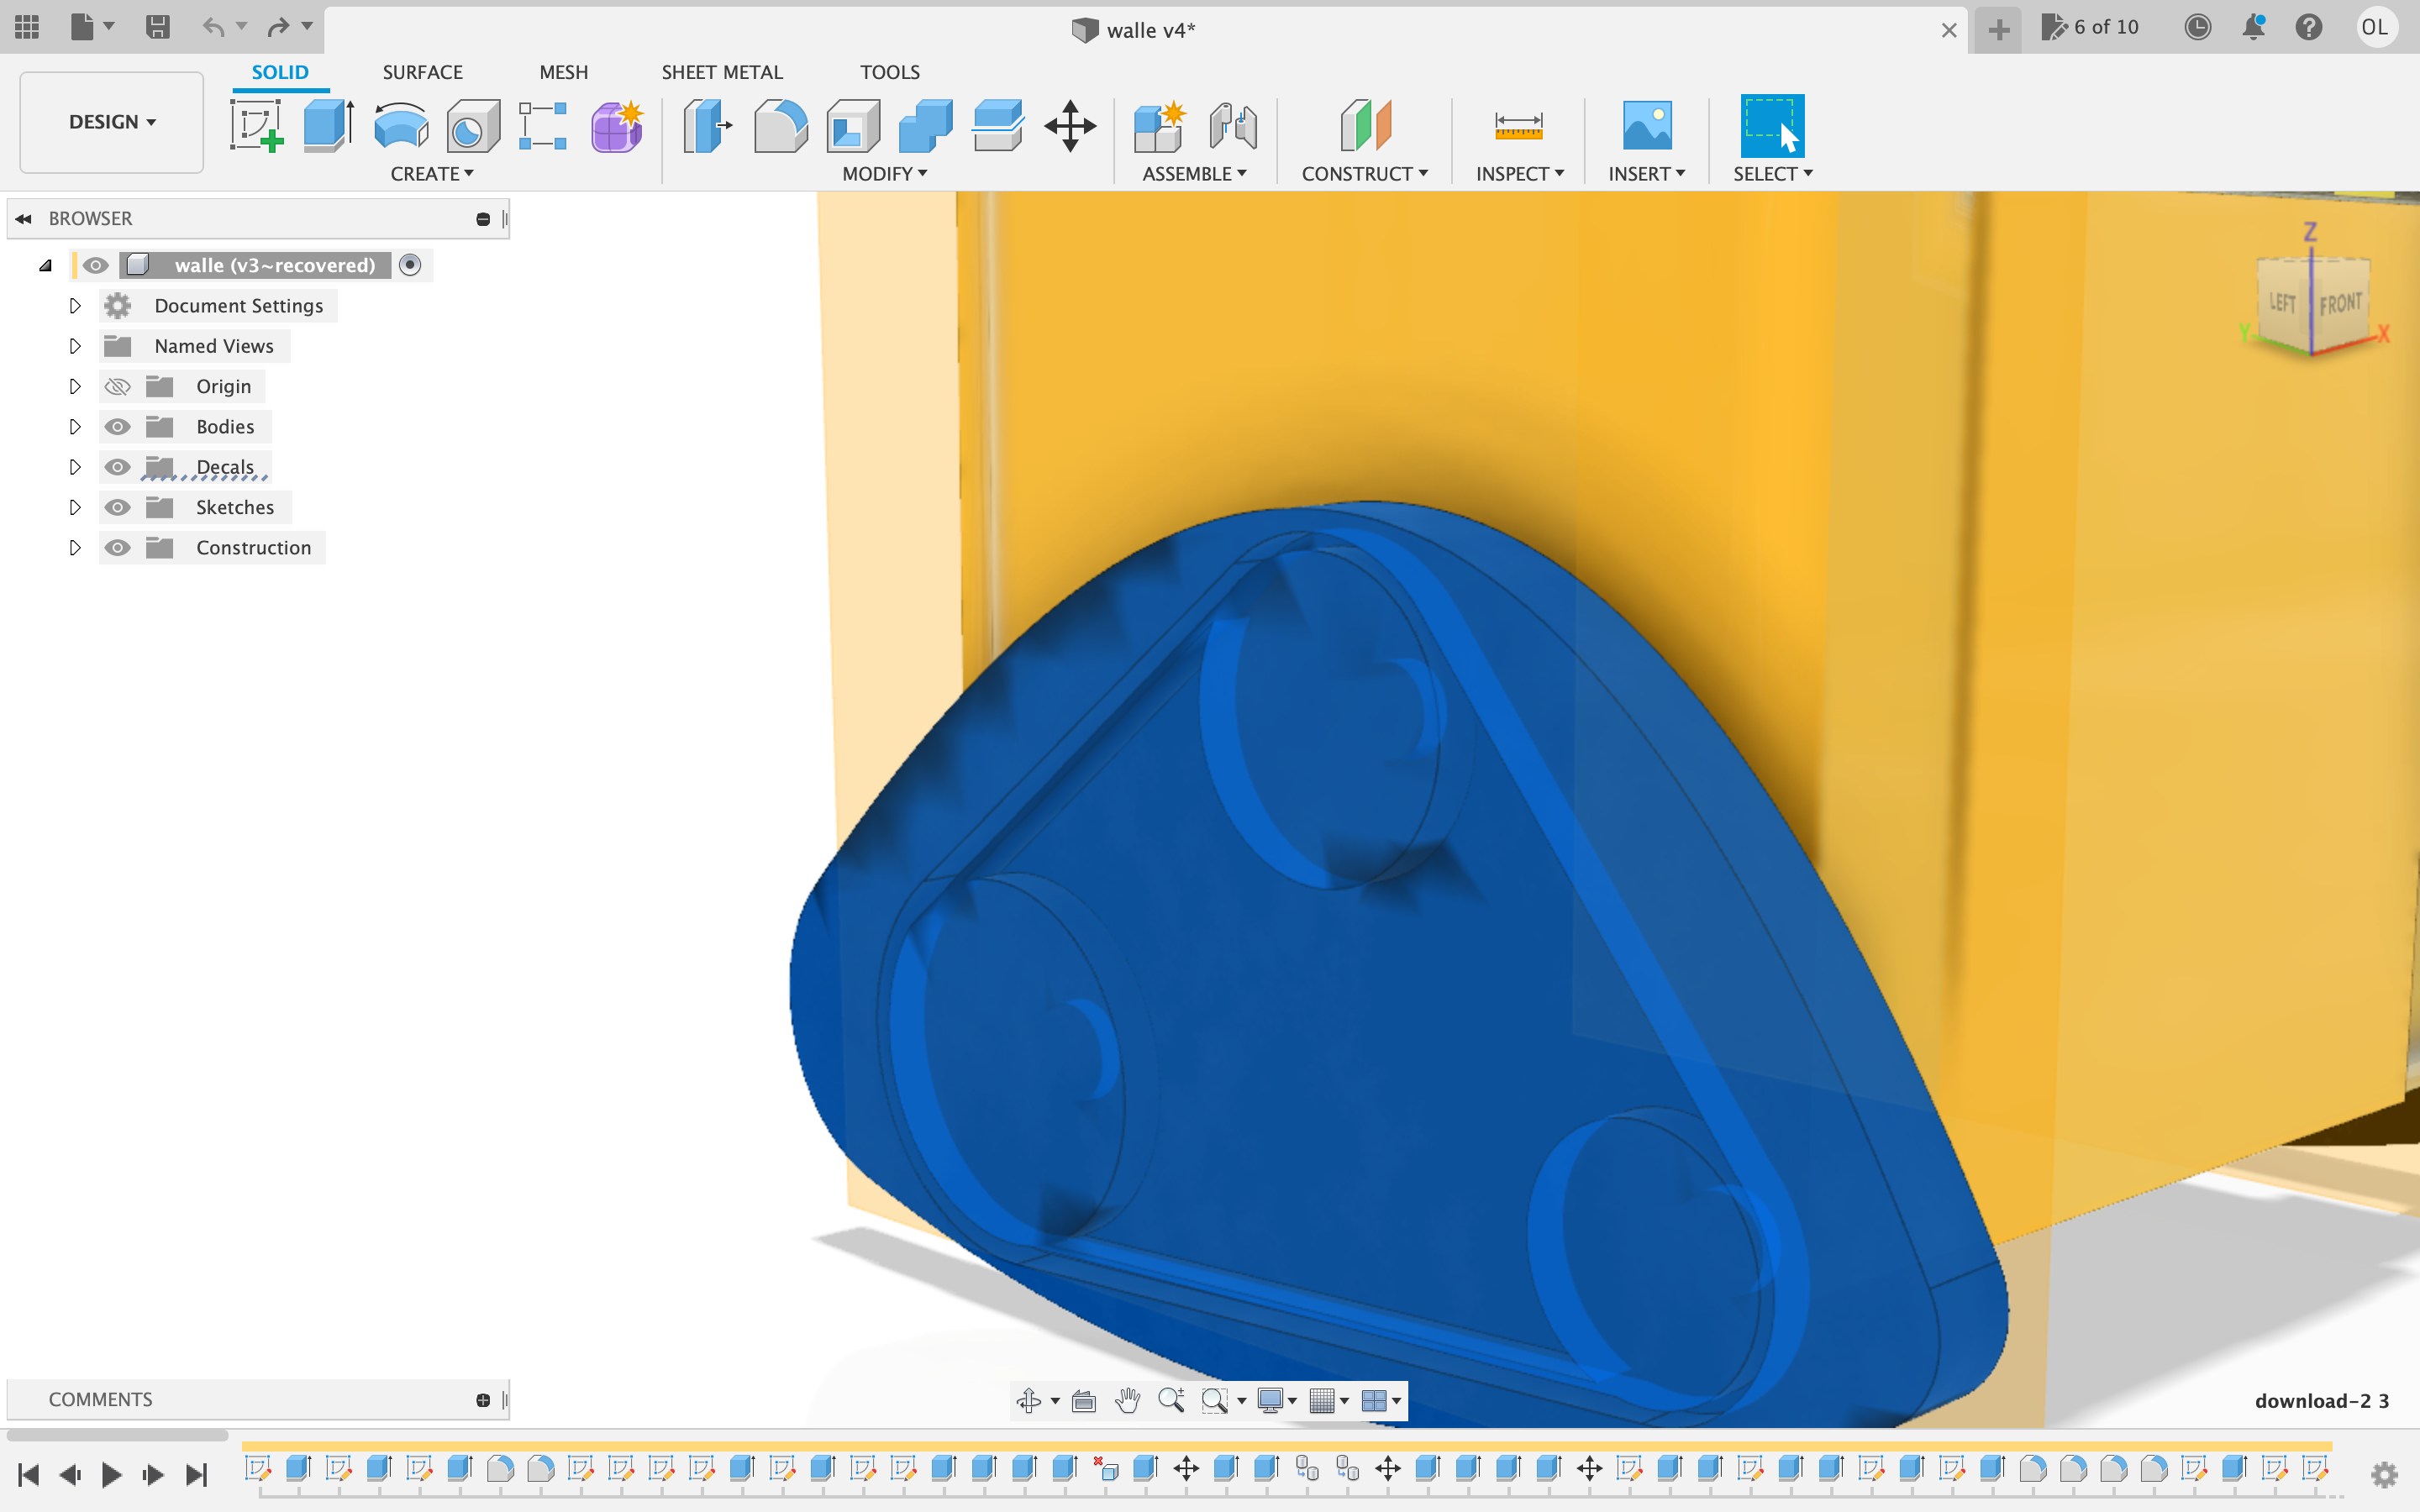Click the Extrude tool icon
The image size is (2420, 1512).
click(x=328, y=126)
